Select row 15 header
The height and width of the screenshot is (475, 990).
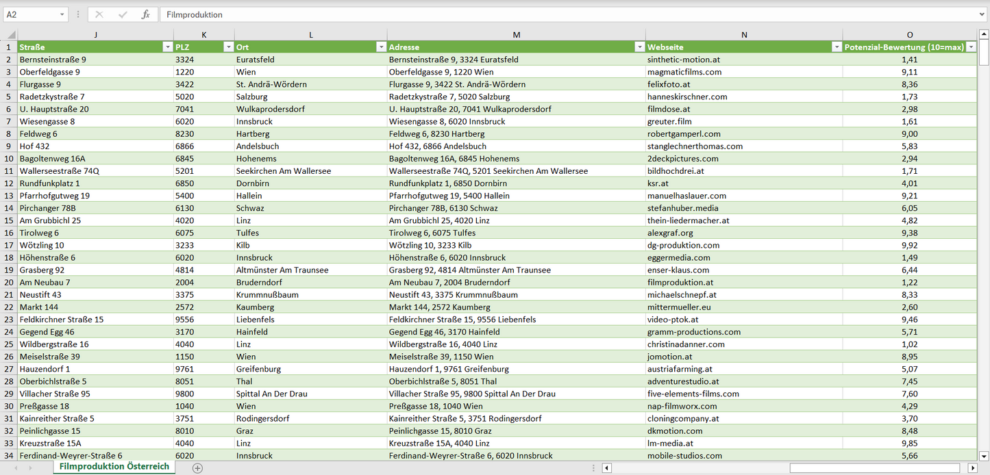9,220
